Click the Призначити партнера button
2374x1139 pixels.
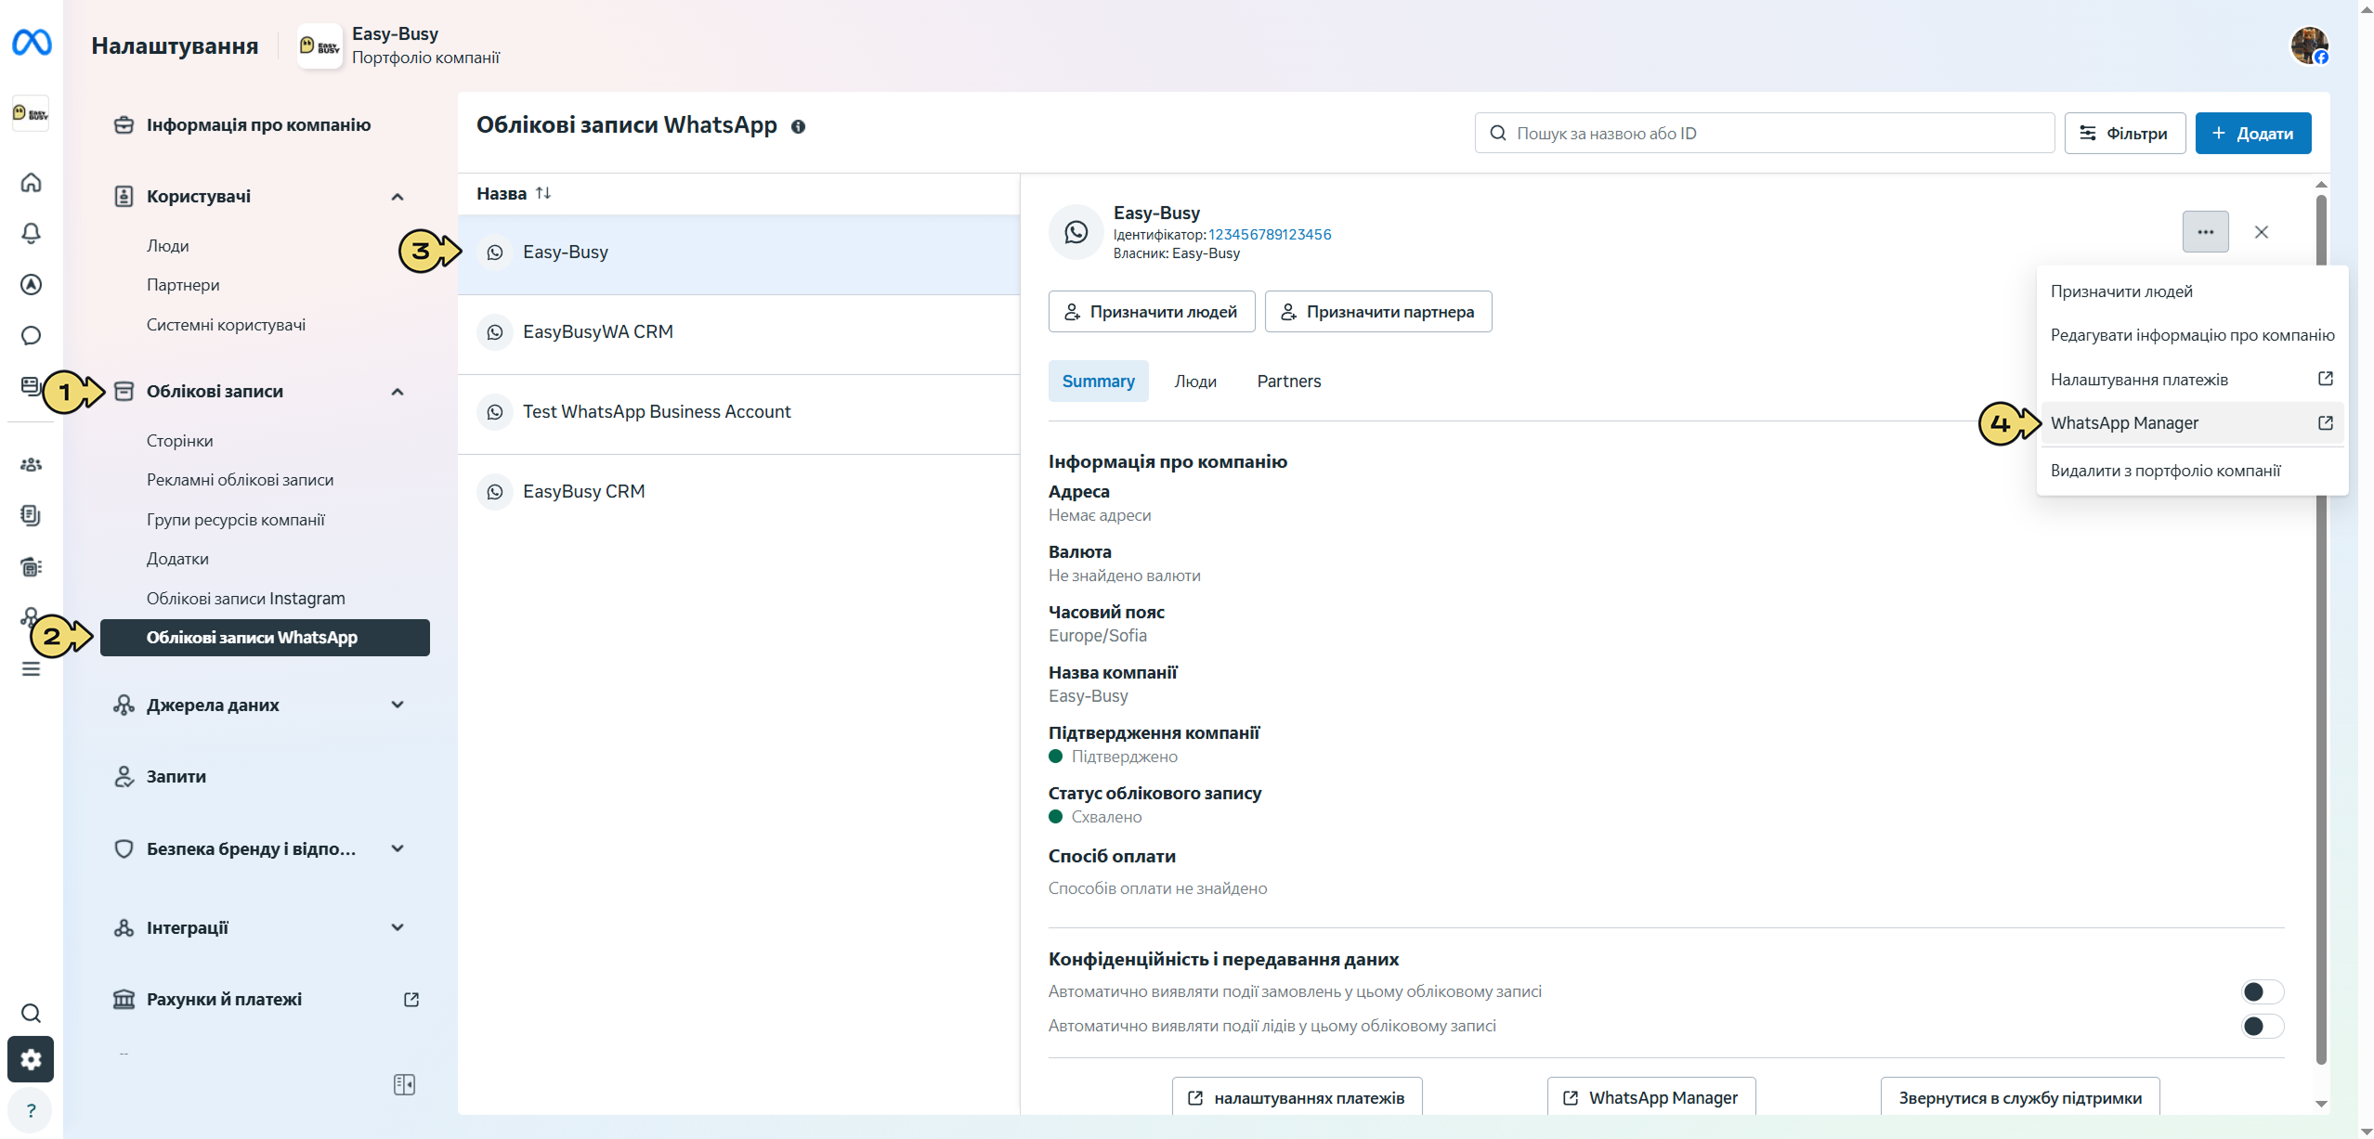(x=1378, y=312)
